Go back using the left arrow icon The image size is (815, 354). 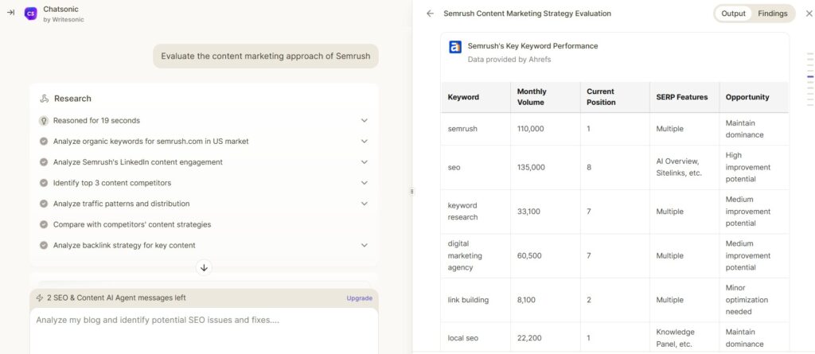(430, 14)
